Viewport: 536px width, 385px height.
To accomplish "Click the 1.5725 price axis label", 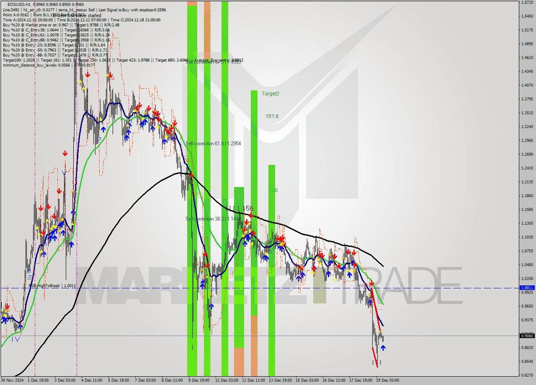I will coord(527,3).
